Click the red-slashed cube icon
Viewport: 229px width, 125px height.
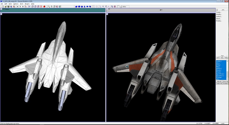(41, 7)
